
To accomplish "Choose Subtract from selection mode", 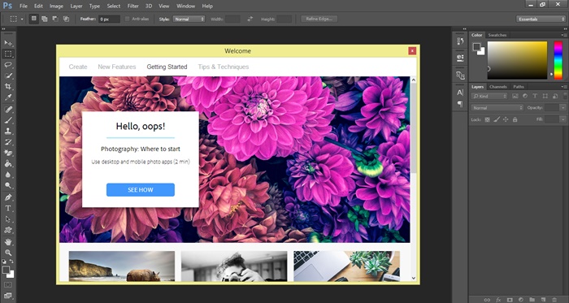I will coord(55,19).
